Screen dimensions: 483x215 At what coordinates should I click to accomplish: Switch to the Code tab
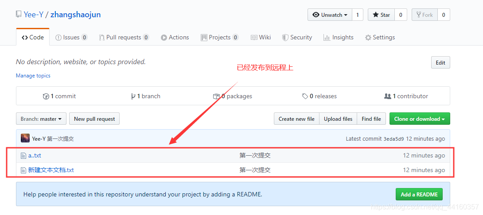point(33,37)
